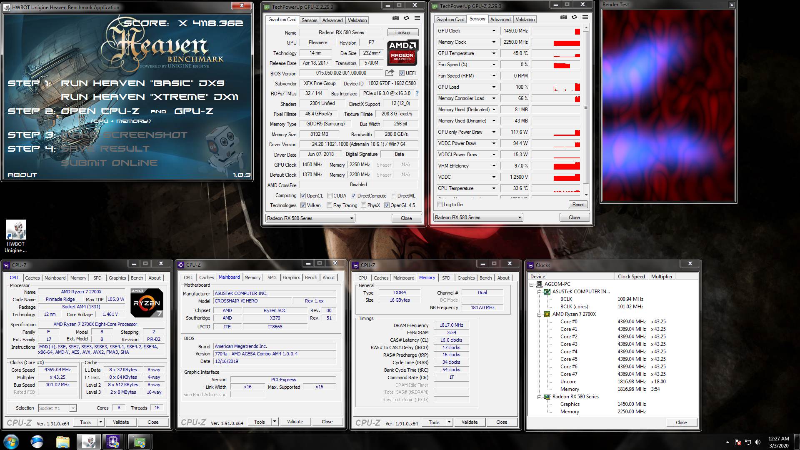
Task: Click the Radeon RX 580 Series device icon in Clocks
Action: 547,397
